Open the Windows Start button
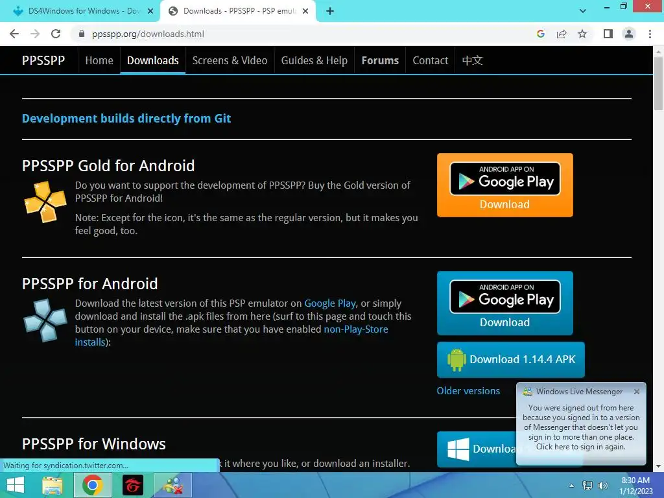 pyautogui.click(x=16, y=485)
